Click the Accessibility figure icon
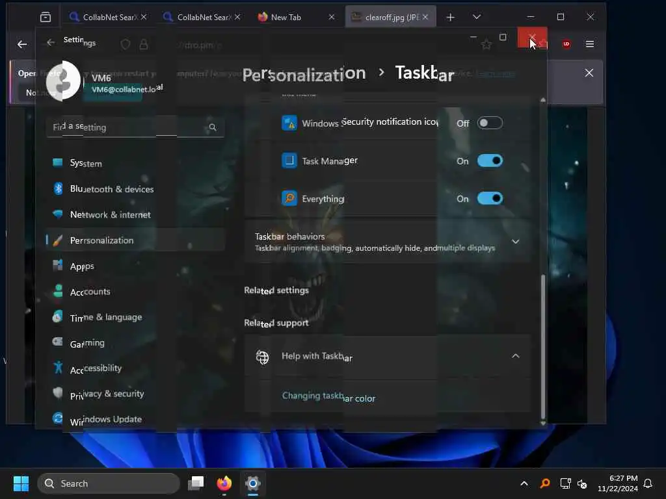666x499 pixels. [58, 368]
